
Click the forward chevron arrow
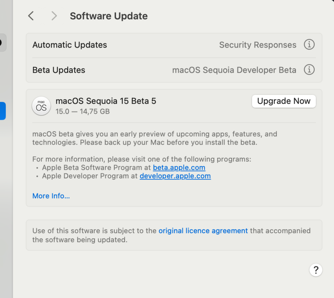click(x=54, y=16)
